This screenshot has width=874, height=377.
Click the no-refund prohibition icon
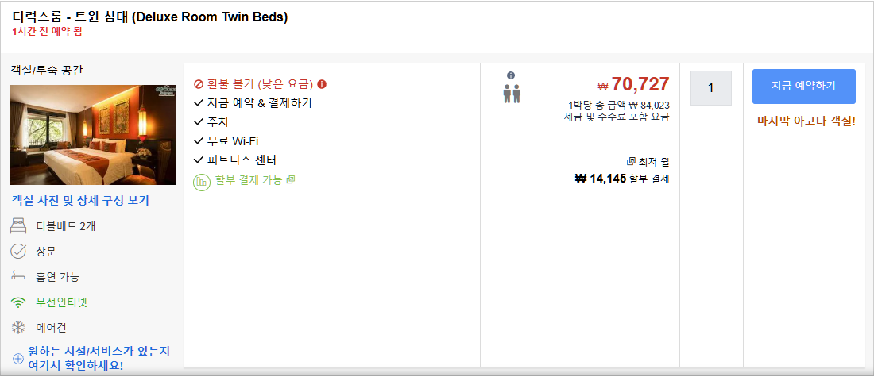tap(197, 85)
